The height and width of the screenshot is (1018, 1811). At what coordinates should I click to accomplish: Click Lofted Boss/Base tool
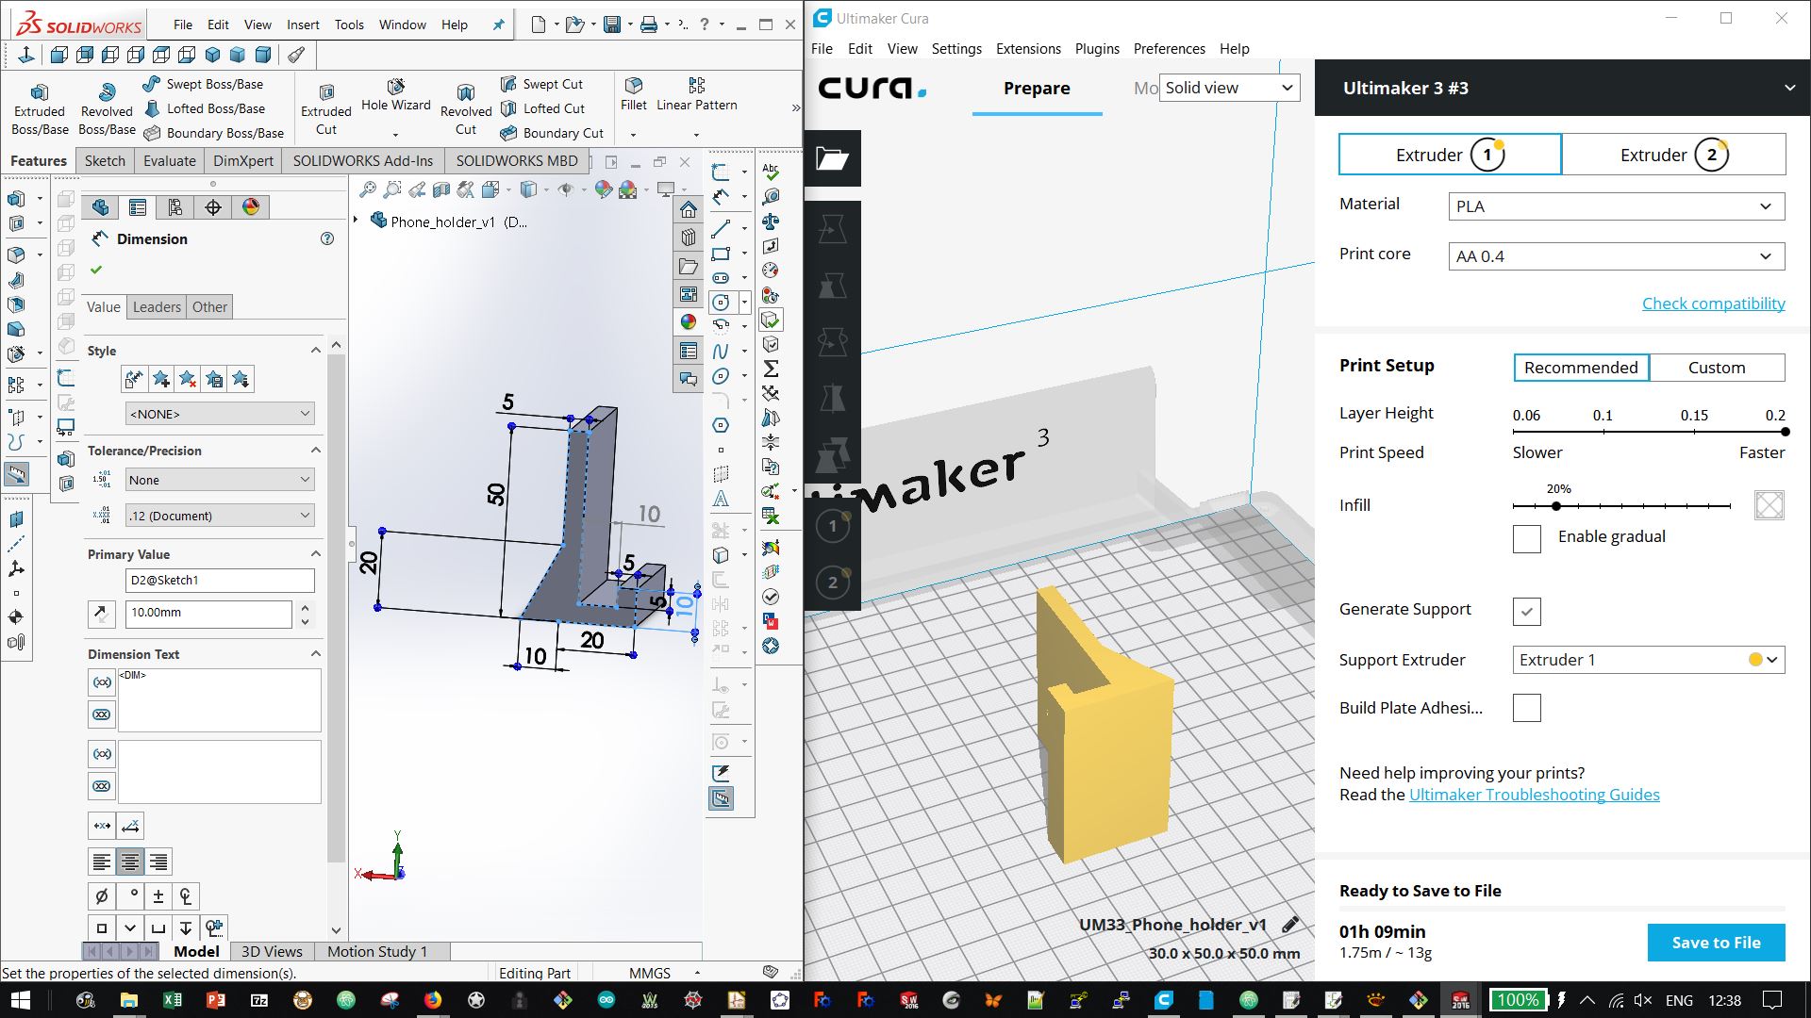point(204,108)
